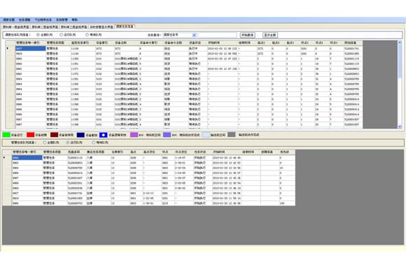The height and width of the screenshot is (269, 406).
Task: Click the upper grid scrollbar down arrow
Action: tap(400, 126)
